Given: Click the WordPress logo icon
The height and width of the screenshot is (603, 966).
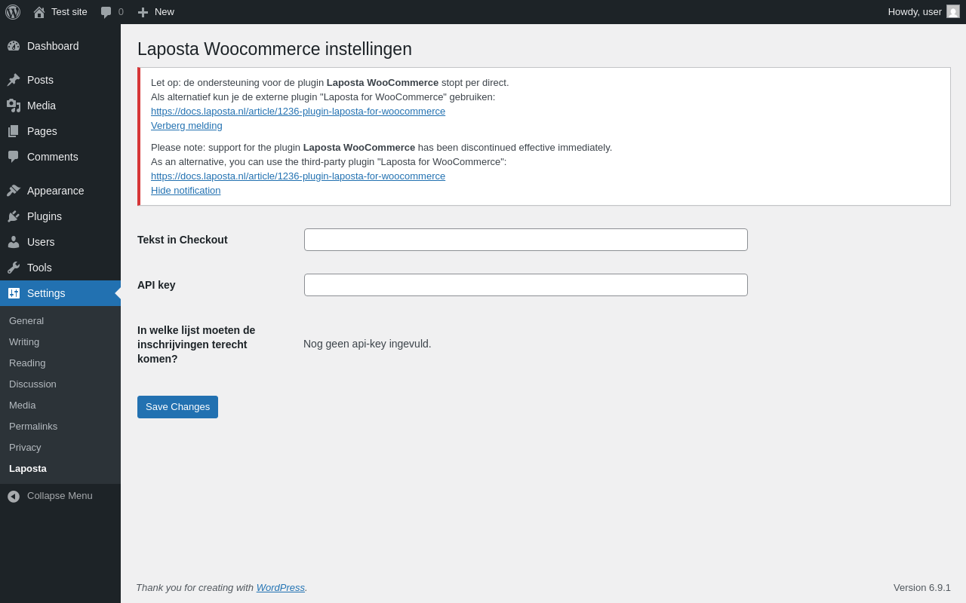Looking at the screenshot, I should [13, 12].
